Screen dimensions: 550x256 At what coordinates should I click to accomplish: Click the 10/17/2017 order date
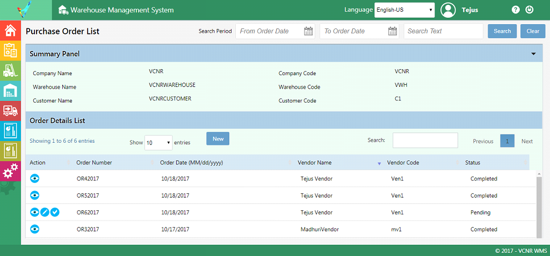pos(176,229)
